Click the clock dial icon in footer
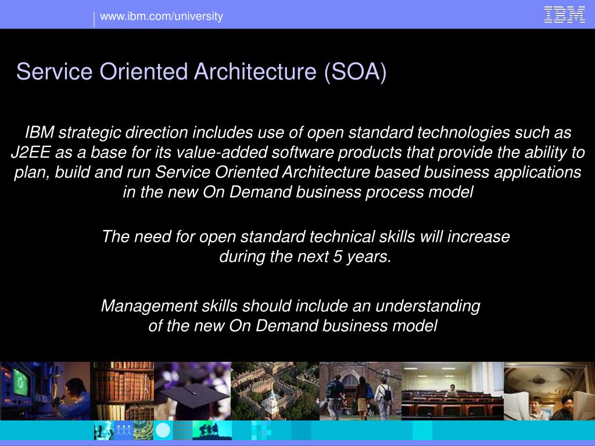The width and height of the screenshot is (595, 446). coord(144,430)
